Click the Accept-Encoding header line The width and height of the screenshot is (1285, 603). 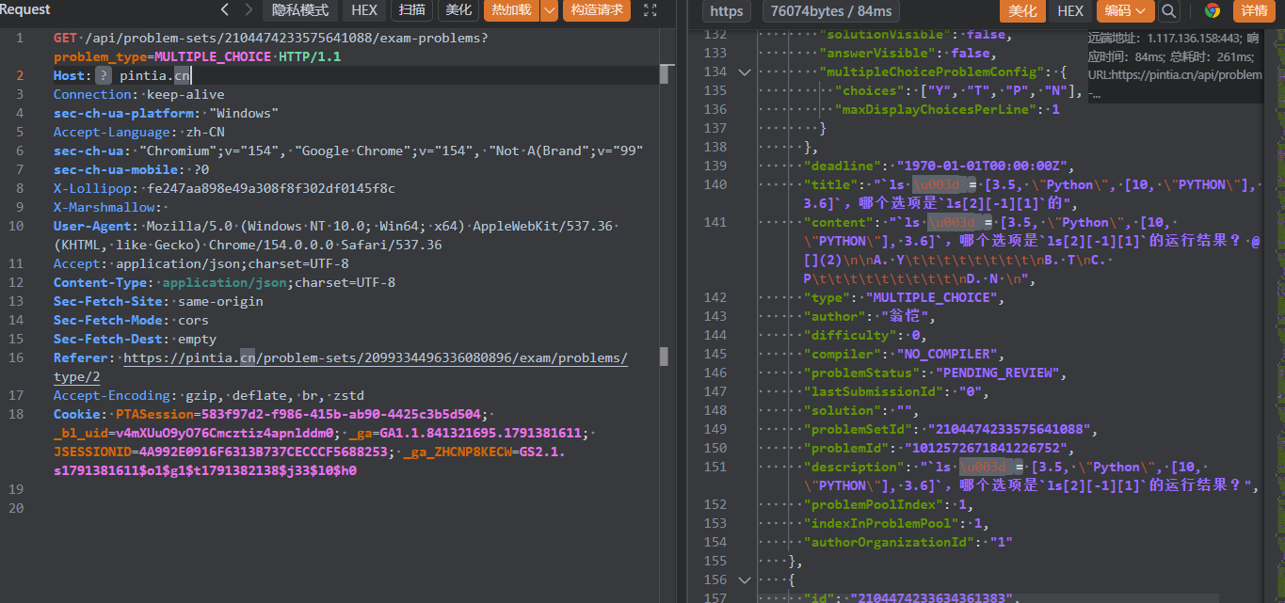208,396
